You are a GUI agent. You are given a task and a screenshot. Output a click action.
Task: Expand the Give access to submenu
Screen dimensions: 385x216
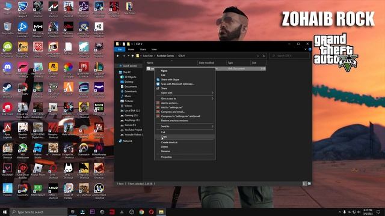[185, 98]
